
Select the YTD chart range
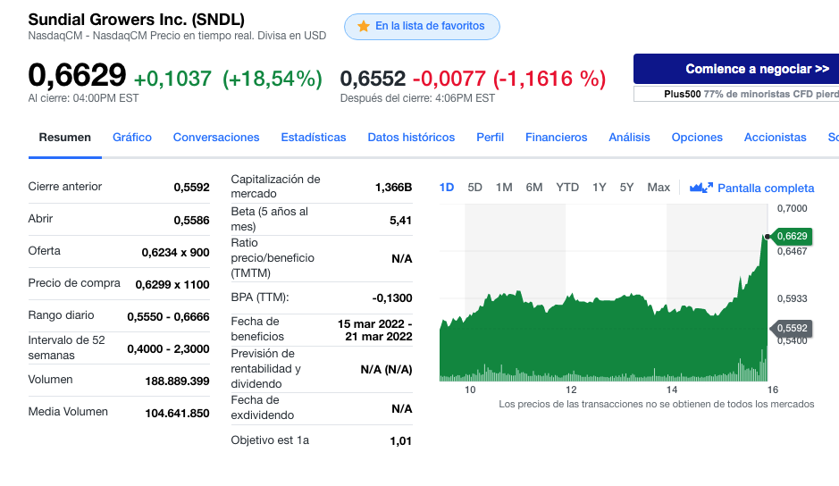pos(567,188)
